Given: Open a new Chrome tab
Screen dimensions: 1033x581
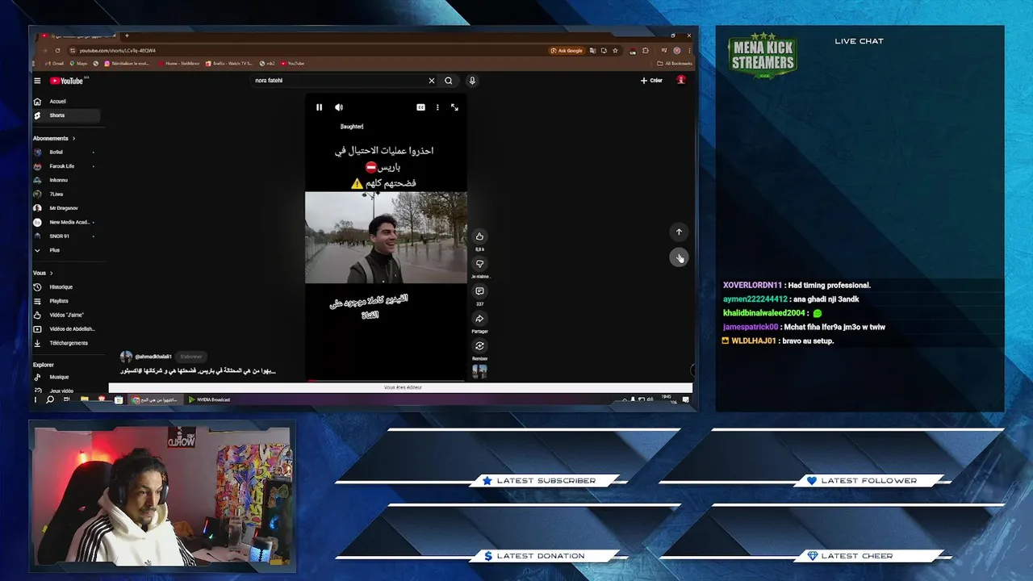Looking at the screenshot, I should (127, 36).
